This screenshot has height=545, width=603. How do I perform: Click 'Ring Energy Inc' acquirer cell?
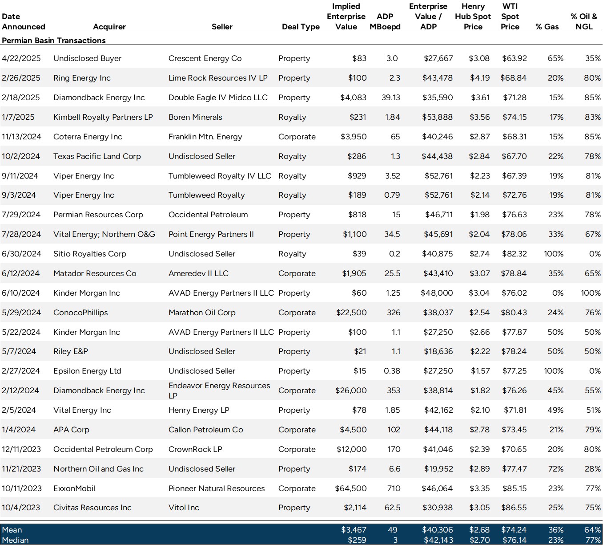click(x=82, y=78)
